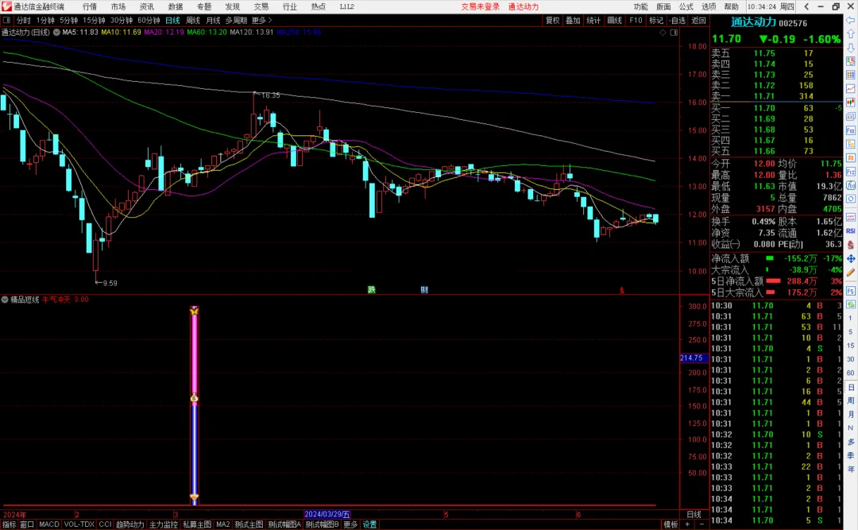Open the 资讯 menu

coord(147,6)
